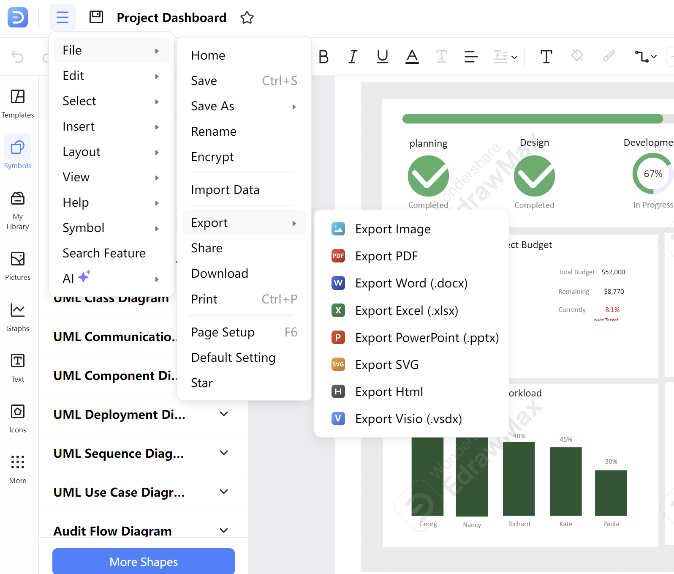Viewport: 674px width, 574px height.
Task: Open the Insert submenu
Action: pos(111,126)
